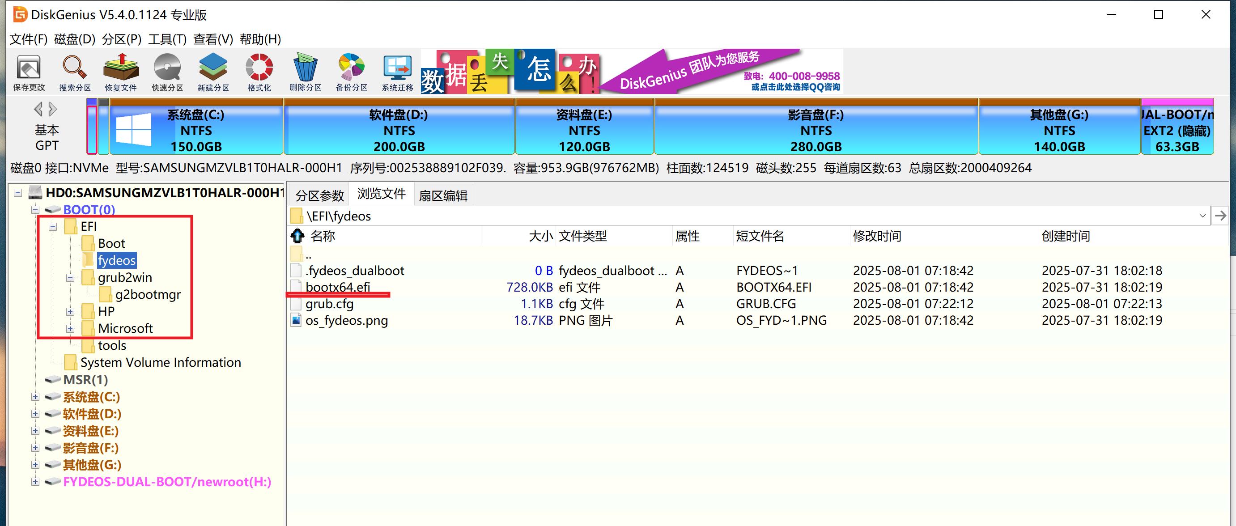
Task: Sort files by 修改时间 column header
Action: (x=943, y=236)
